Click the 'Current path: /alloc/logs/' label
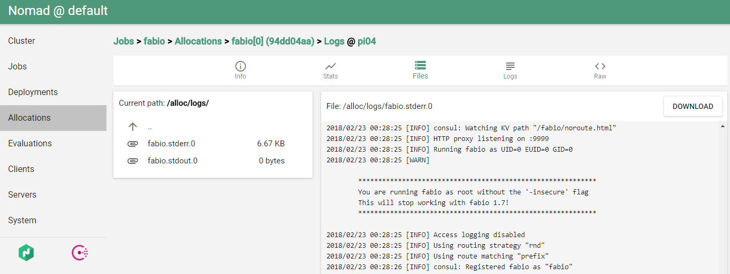730x274 pixels. [x=164, y=103]
